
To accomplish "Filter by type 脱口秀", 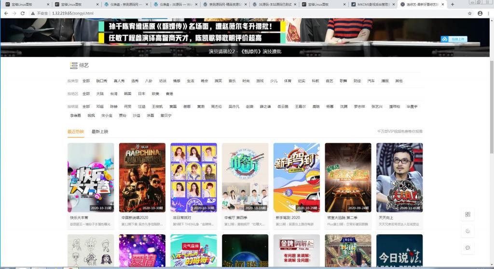I will [x=102, y=81].
